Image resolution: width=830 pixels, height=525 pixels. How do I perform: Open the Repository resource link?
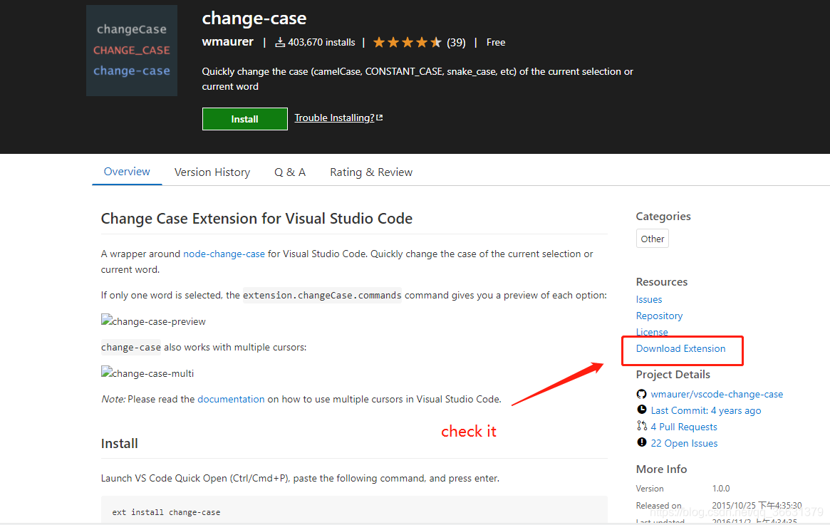(659, 316)
